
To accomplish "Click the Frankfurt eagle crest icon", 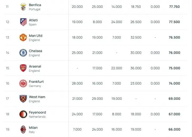I will click(x=23, y=84).
